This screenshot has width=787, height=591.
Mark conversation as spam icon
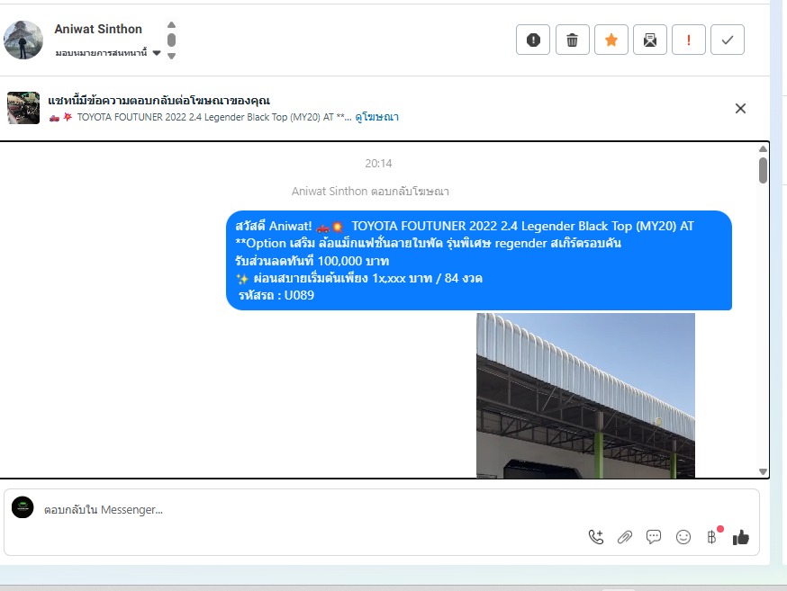point(533,40)
